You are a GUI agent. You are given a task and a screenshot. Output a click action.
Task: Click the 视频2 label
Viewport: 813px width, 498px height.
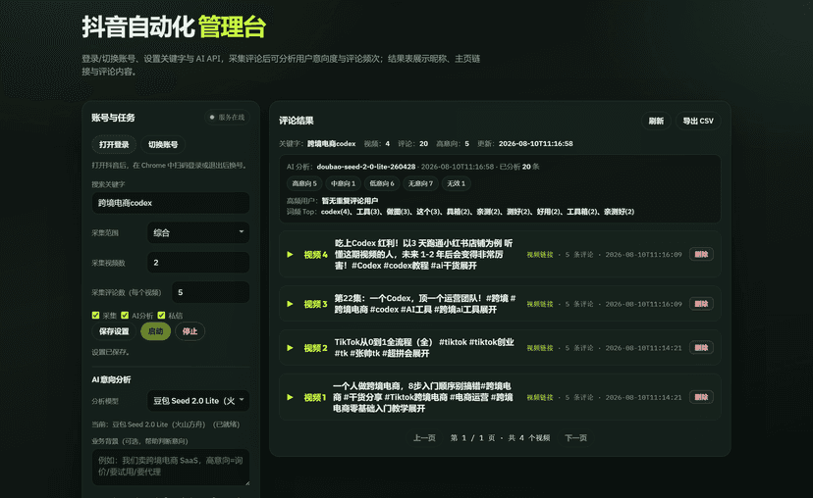[316, 348]
